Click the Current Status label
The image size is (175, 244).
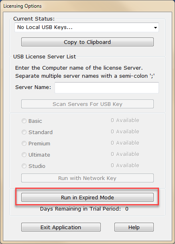[x=34, y=19]
